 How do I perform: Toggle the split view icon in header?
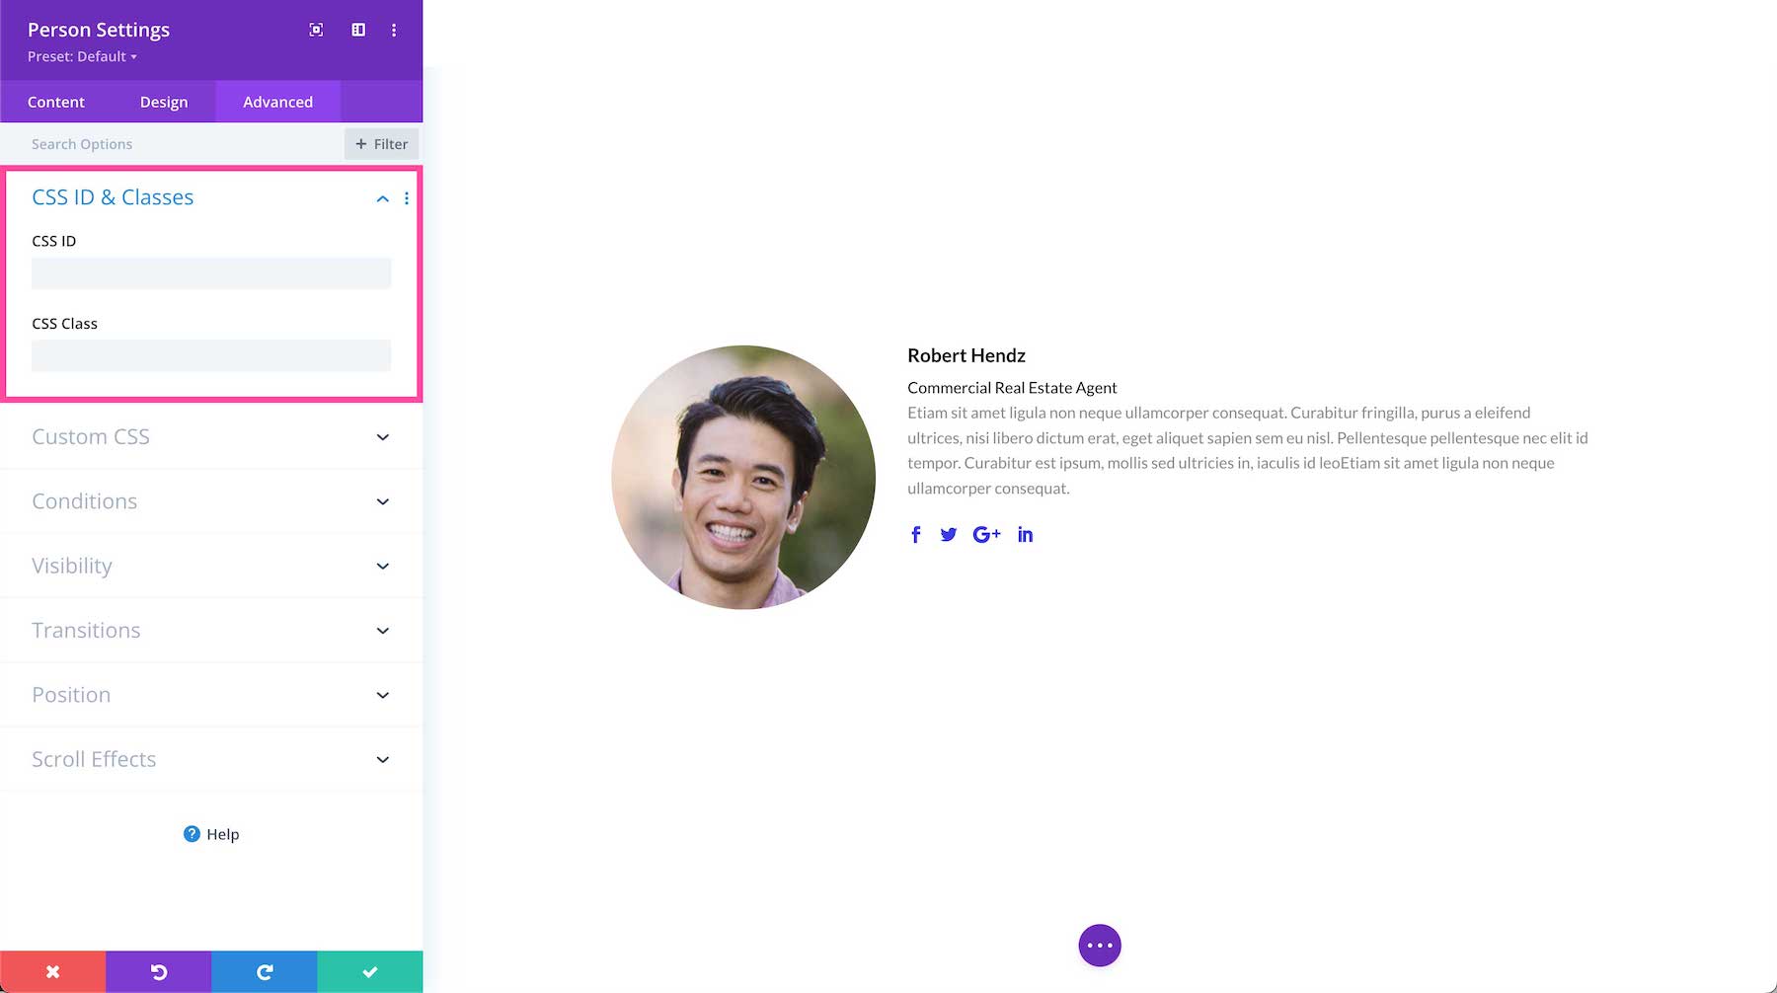point(357,30)
